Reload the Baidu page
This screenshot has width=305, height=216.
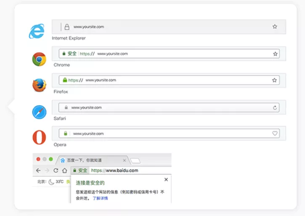[56, 171]
